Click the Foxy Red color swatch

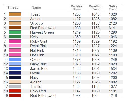[15, 91]
